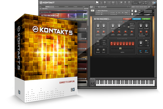Open the Retro Machines instrument name dropdown
163x109 pixels.
(x=97, y=11)
